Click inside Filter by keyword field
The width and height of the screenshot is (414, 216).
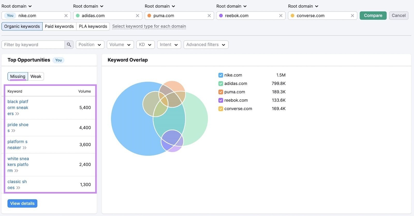(x=33, y=45)
